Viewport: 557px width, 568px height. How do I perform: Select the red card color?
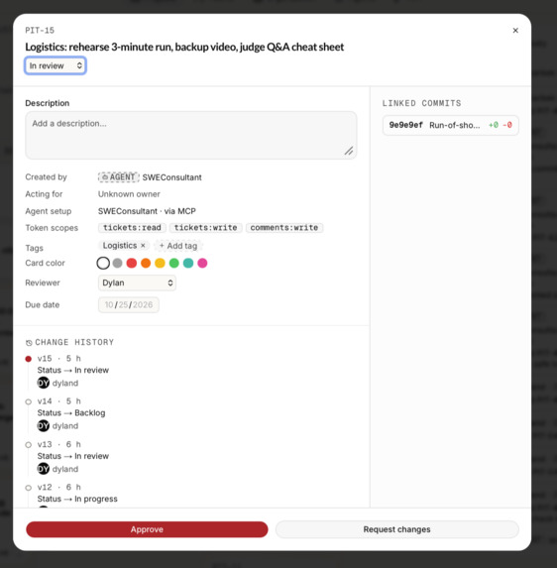pos(132,263)
